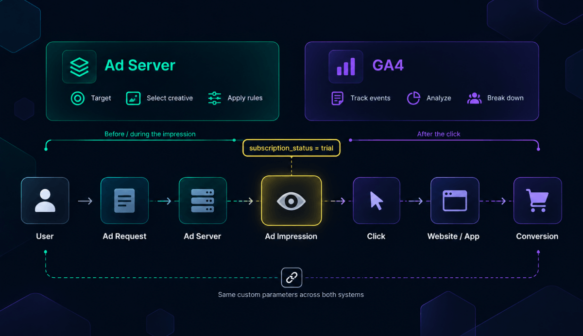The width and height of the screenshot is (583, 336).
Task: Click the GA4 heading text
Action: (x=388, y=66)
